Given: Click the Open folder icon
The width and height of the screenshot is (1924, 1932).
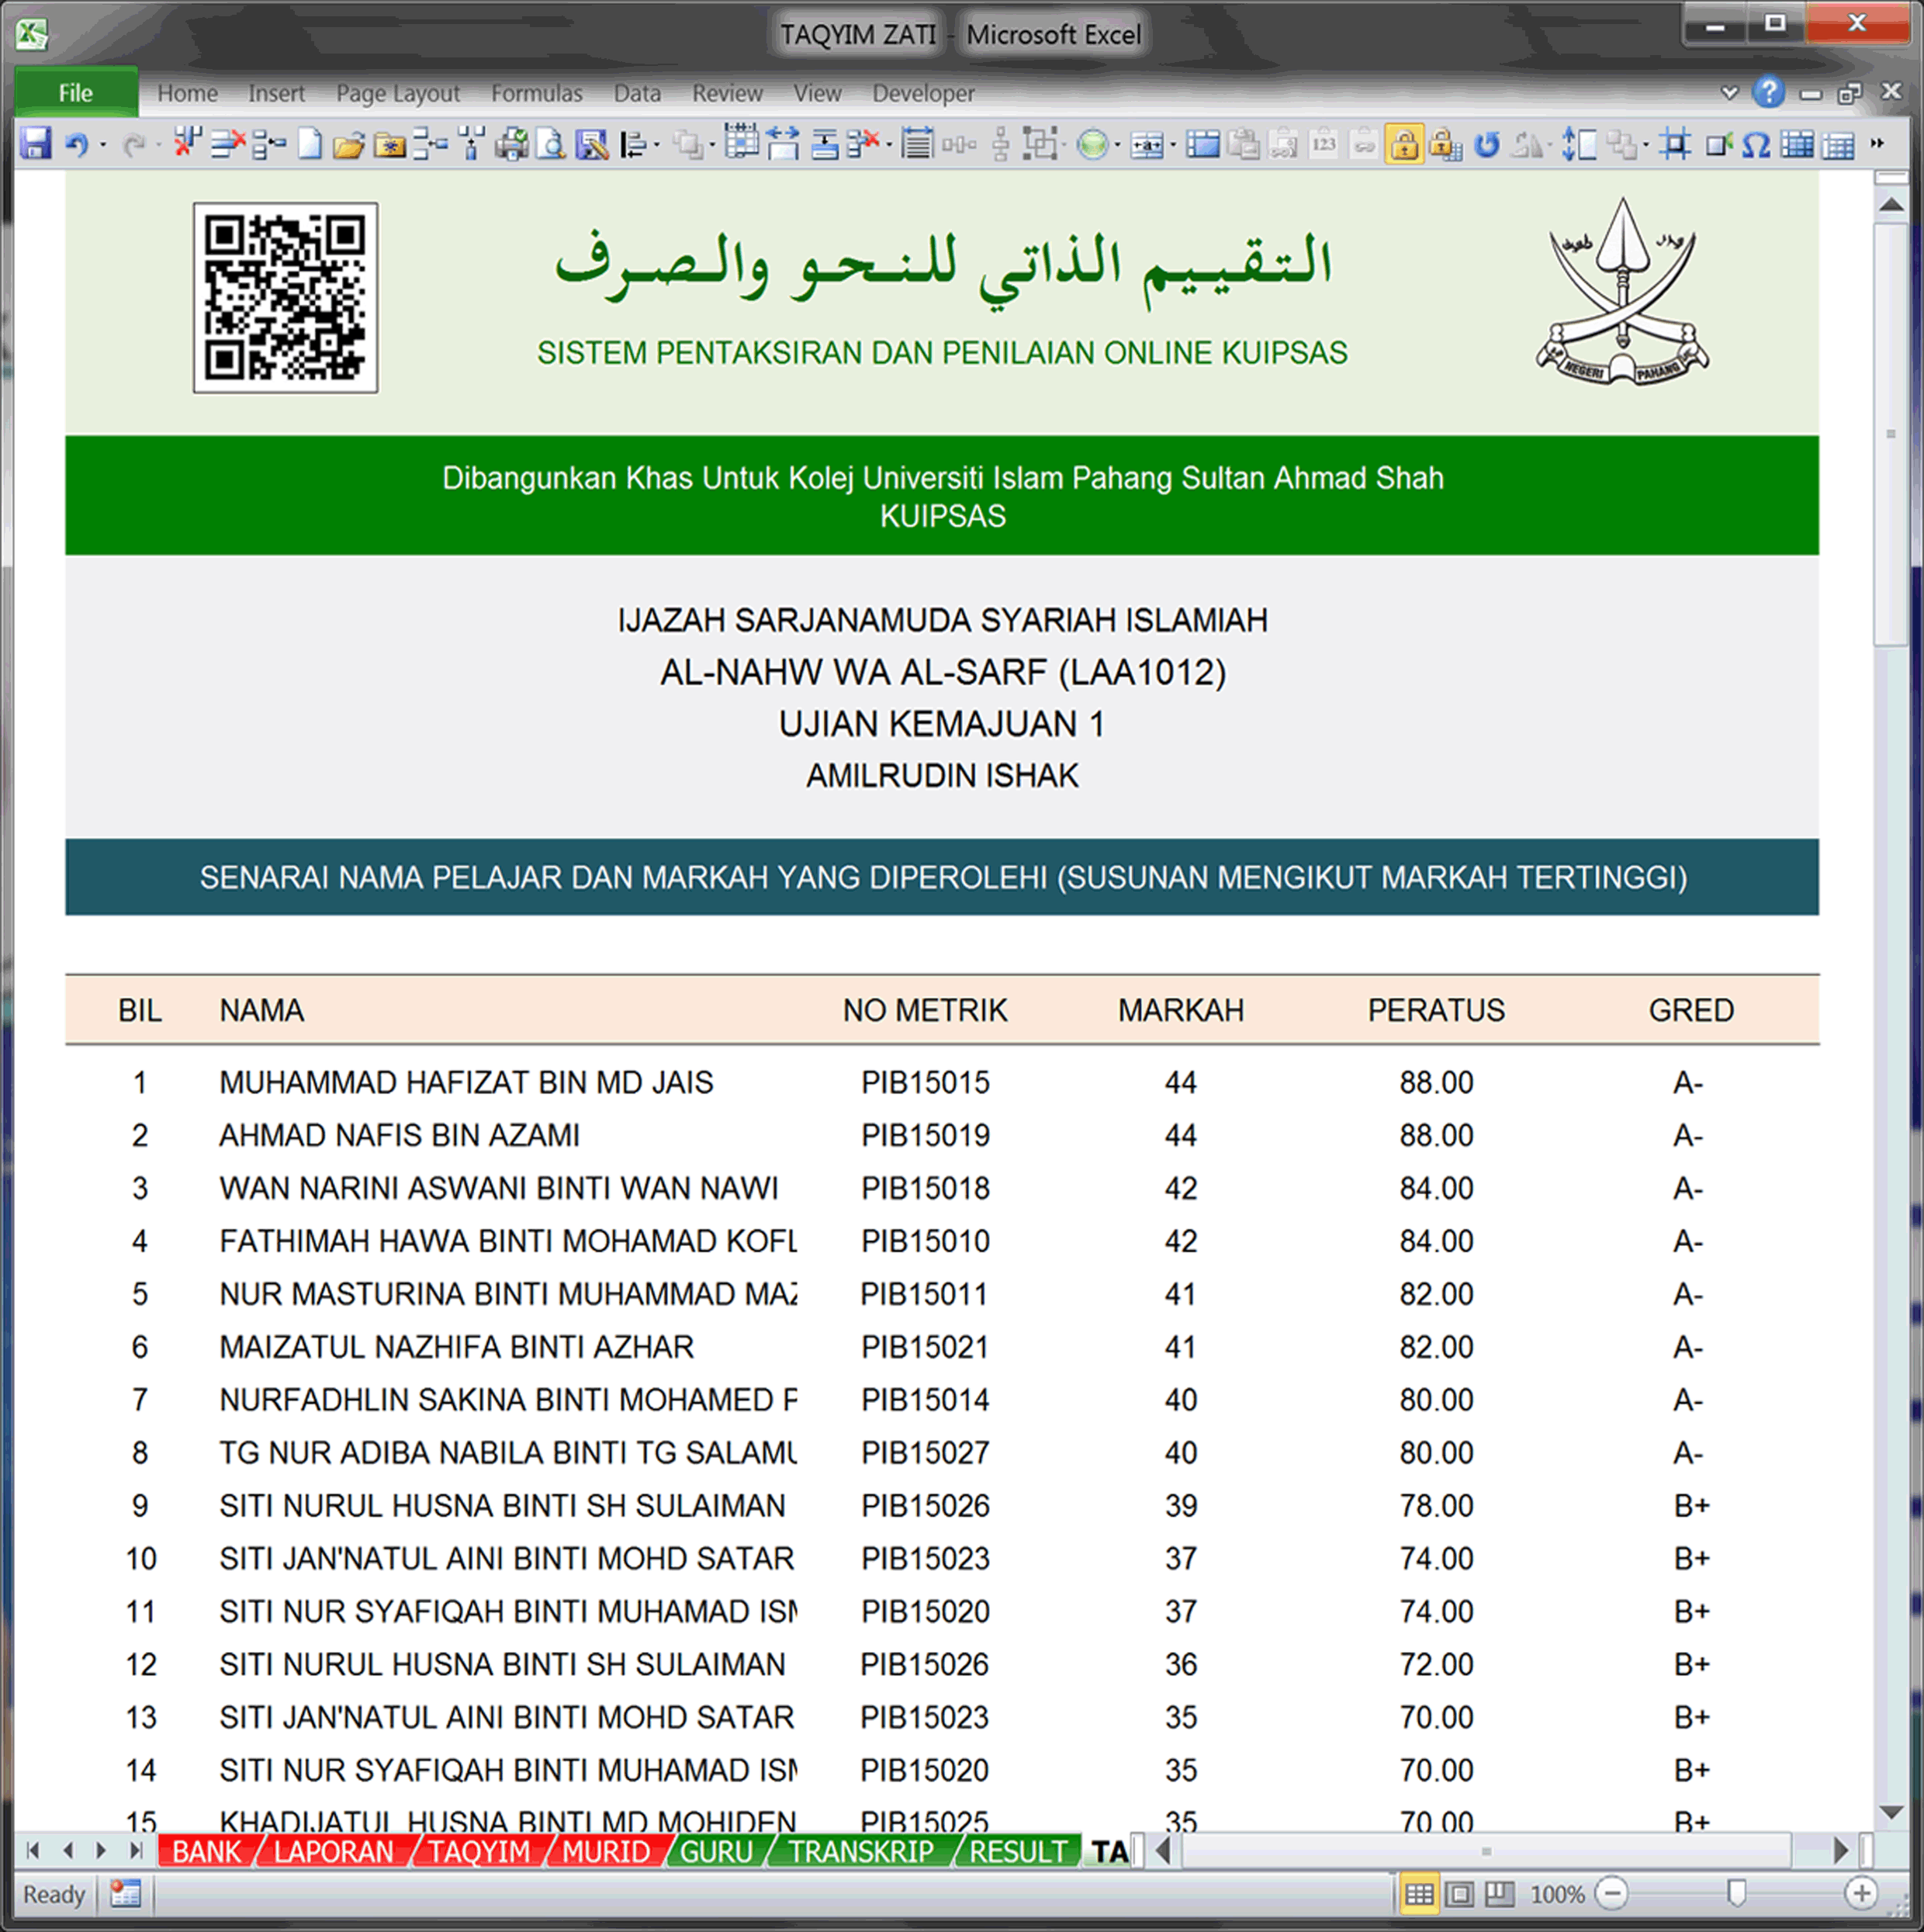Looking at the screenshot, I should pos(348,146).
